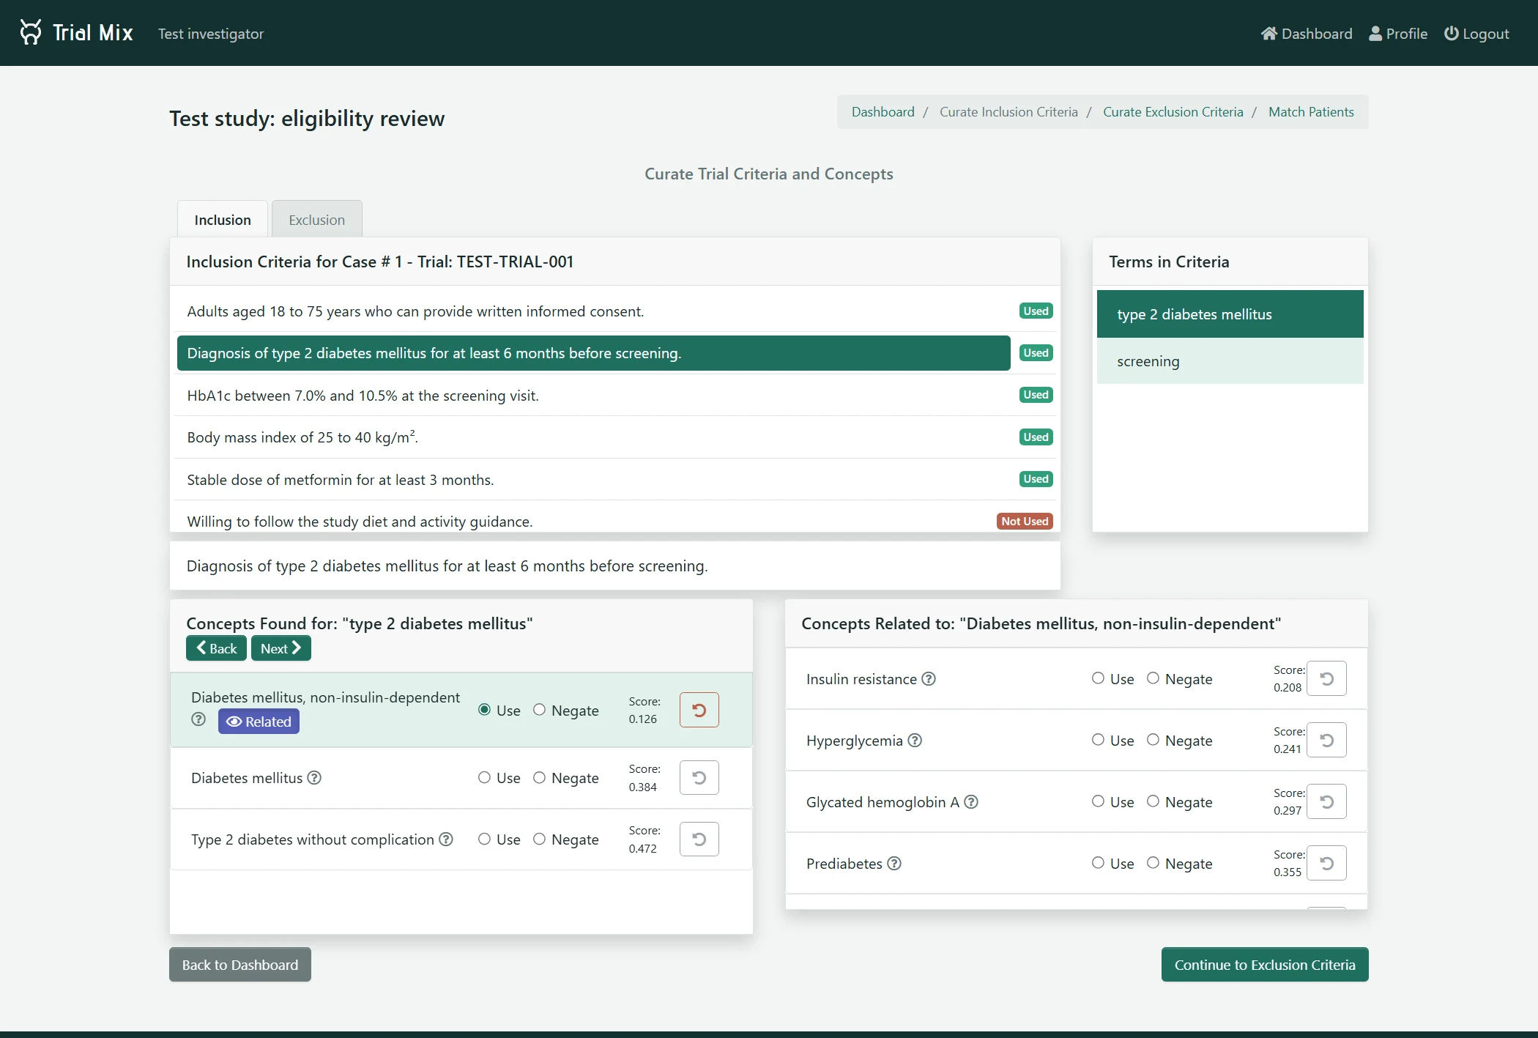Click Continue to Exclusion Criteria
1538x1038 pixels.
click(1265, 965)
